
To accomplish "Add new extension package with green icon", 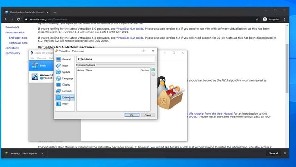I will click(153, 70).
